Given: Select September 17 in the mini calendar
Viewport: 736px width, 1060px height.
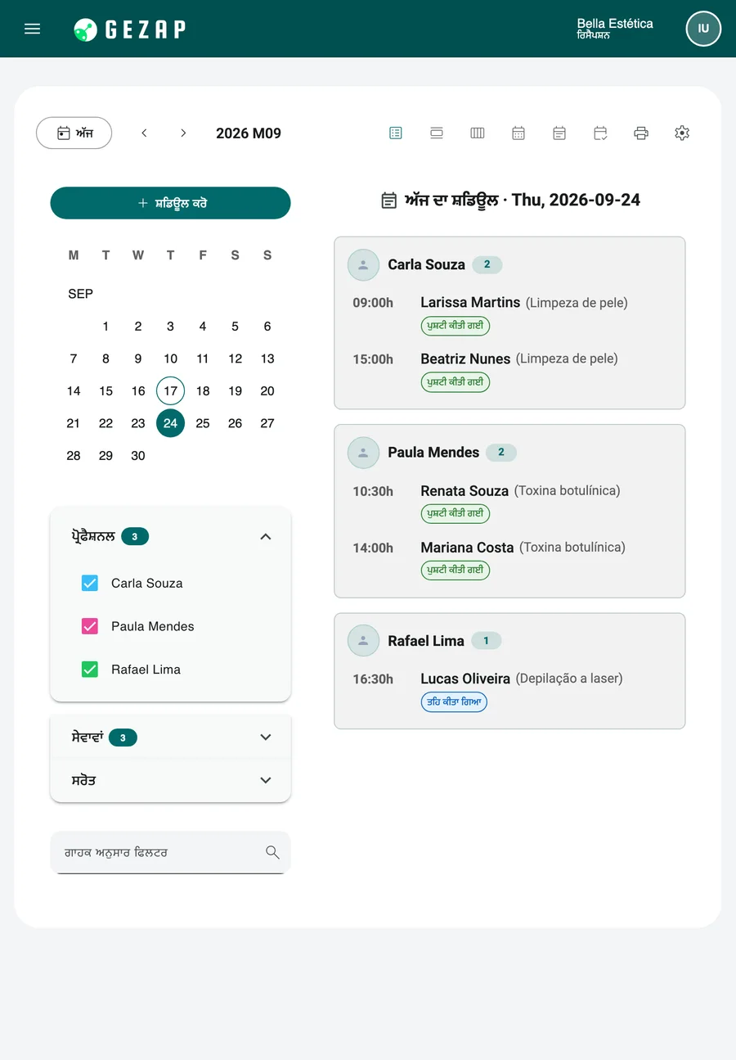Looking at the screenshot, I should point(170,390).
